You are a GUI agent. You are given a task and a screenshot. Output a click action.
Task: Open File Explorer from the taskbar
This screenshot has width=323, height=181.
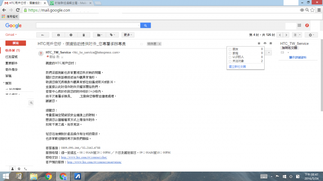point(34,177)
